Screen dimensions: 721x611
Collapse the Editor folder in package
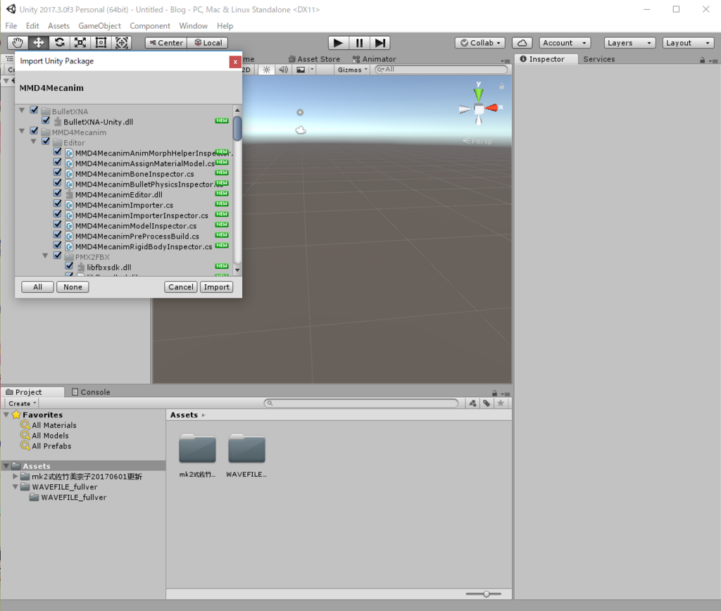34,141
